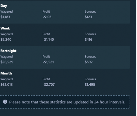Click the Month profit value -$2,707
The image size is (137, 116).
tap(48, 85)
